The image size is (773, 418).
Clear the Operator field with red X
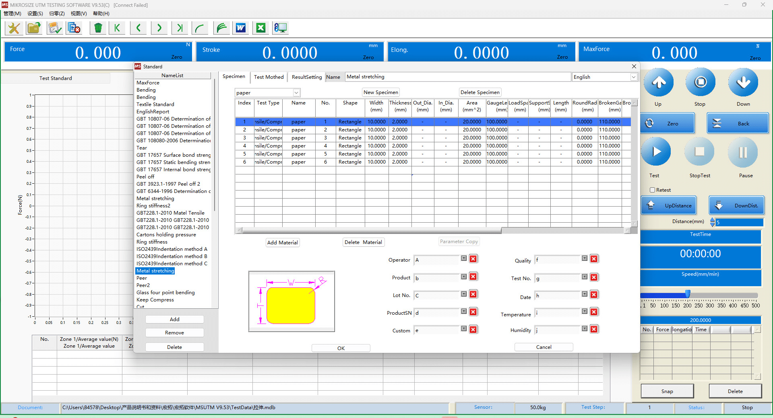click(473, 259)
